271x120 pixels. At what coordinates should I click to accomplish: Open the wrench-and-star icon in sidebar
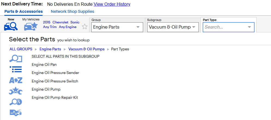[x=16, y=91]
